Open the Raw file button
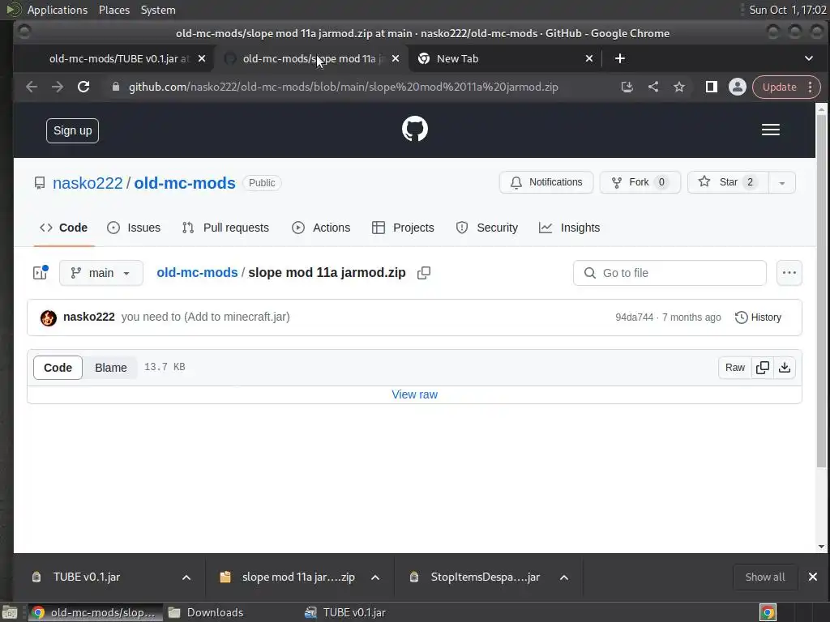The image size is (830, 622). (734, 368)
